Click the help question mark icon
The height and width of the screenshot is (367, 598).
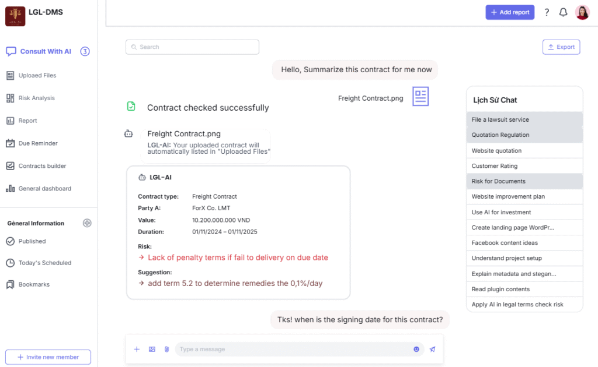click(547, 12)
